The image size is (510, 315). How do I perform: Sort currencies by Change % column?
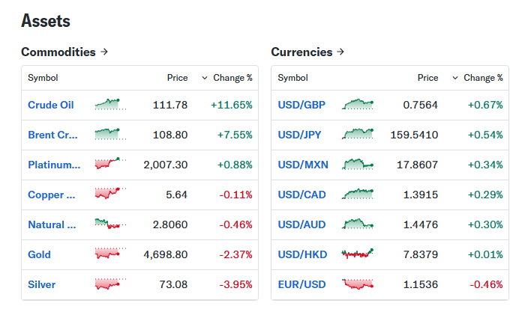(477, 78)
